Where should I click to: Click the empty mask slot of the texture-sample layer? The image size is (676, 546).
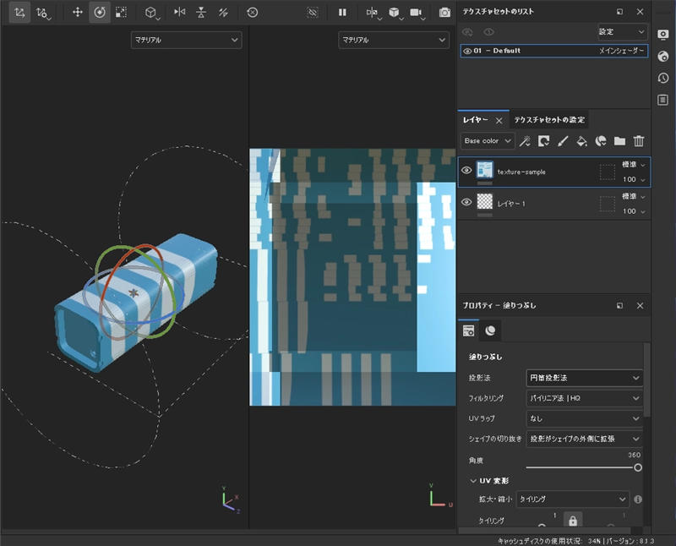point(607,172)
